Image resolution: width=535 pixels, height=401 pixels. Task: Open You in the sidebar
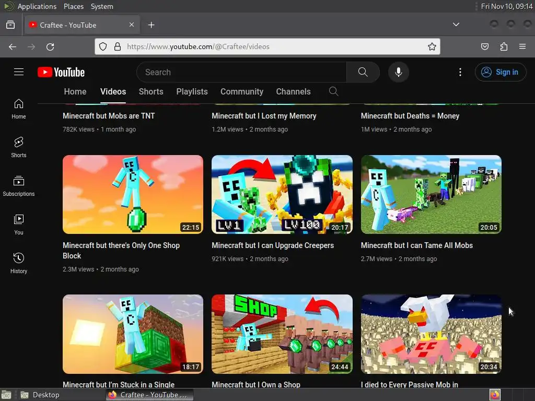pos(18,225)
